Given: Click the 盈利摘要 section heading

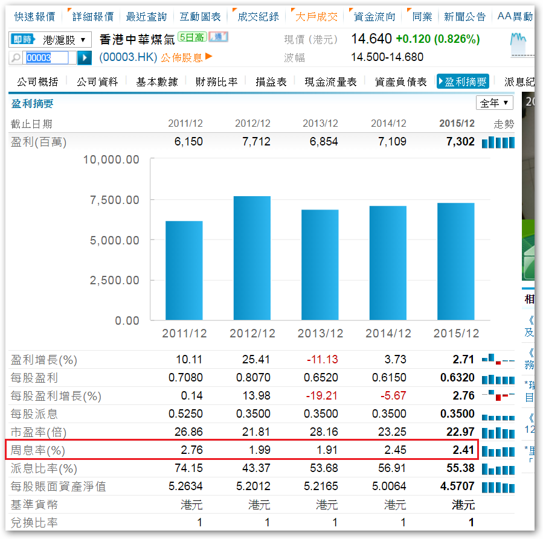Looking at the screenshot, I should pyautogui.click(x=32, y=103).
